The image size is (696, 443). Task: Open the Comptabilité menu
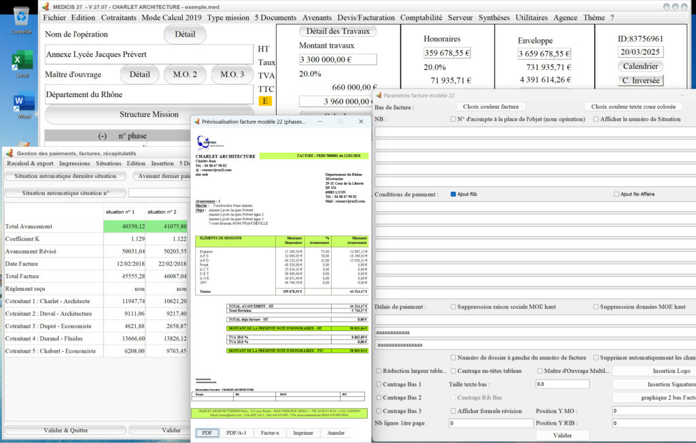[x=421, y=18]
